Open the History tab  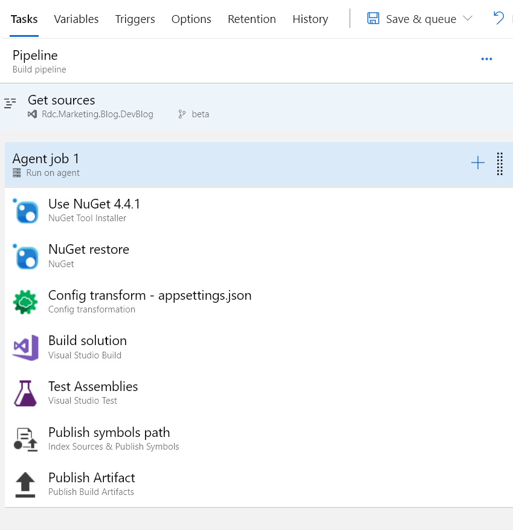click(310, 19)
